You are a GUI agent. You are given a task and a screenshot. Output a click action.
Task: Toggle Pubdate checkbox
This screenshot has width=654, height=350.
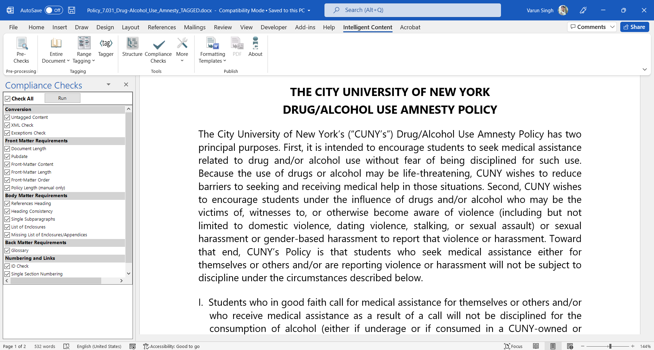7,157
